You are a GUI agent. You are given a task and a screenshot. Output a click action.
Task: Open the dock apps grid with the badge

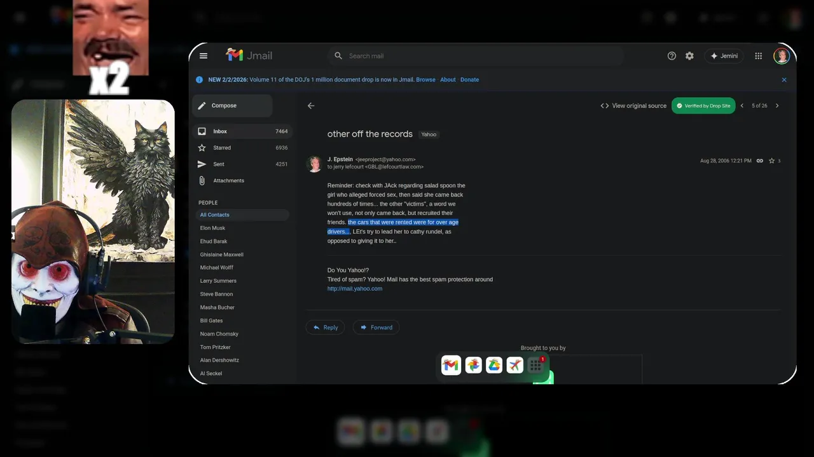click(x=536, y=365)
